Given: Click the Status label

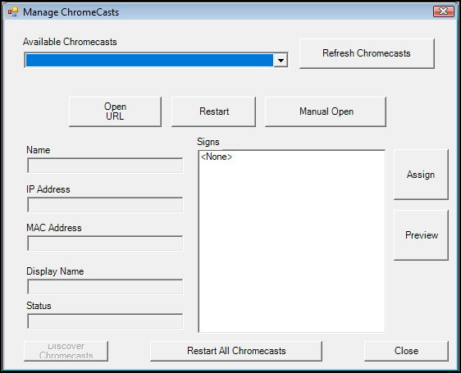Looking at the screenshot, I should pyautogui.click(x=39, y=306).
